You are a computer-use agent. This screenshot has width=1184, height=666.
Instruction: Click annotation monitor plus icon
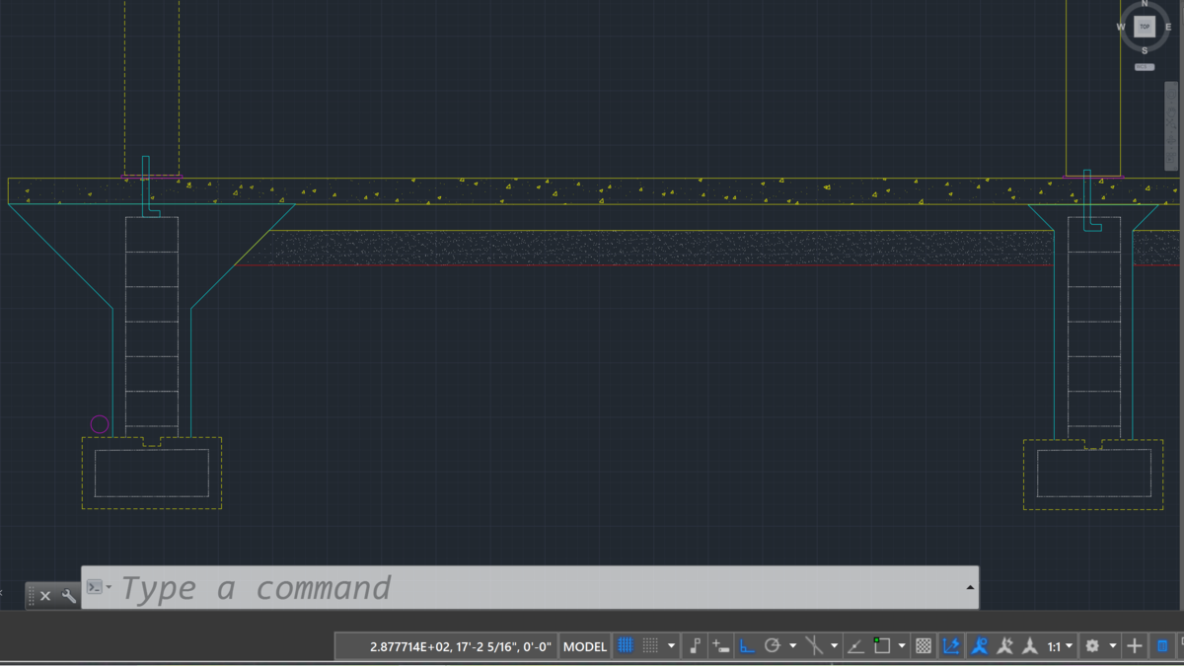point(1135,646)
